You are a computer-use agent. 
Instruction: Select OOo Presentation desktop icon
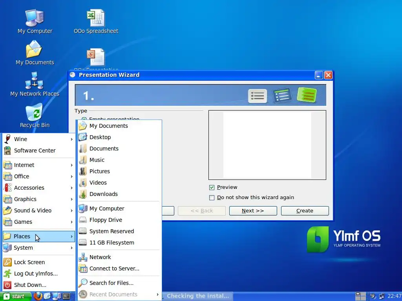click(x=96, y=58)
